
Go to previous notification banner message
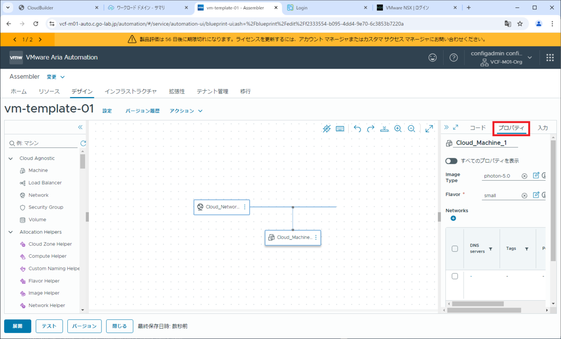pos(15,40)
